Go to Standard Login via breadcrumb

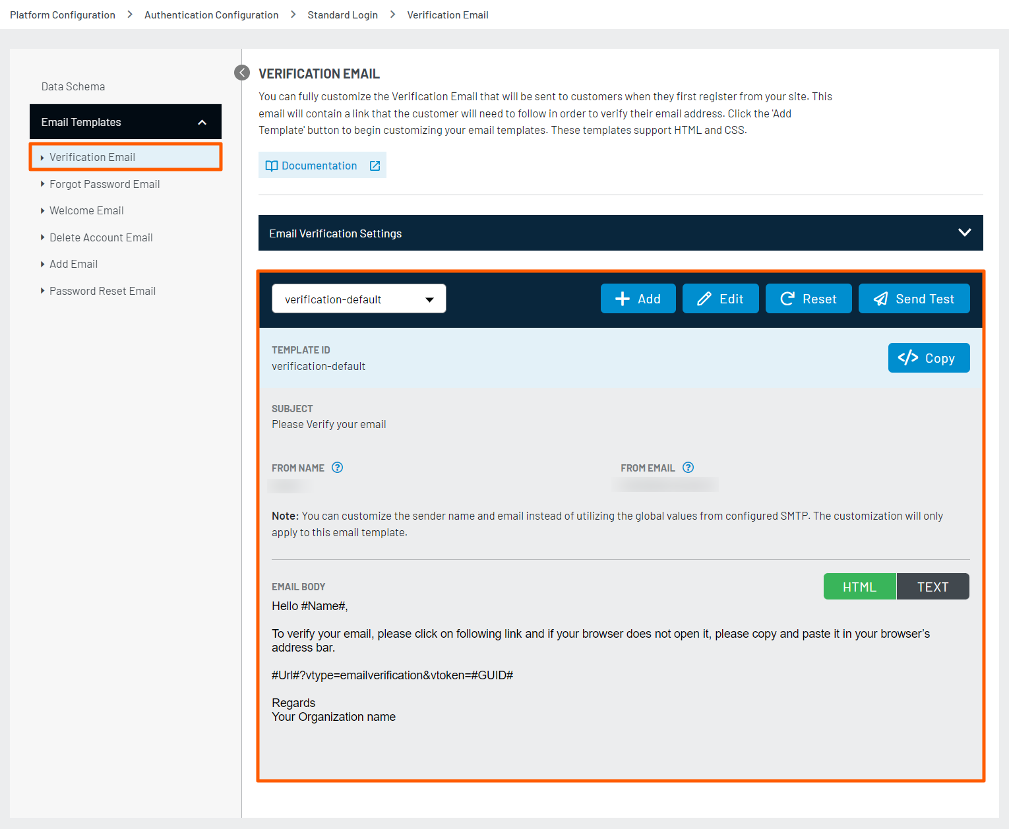click(x=342, y=14)
